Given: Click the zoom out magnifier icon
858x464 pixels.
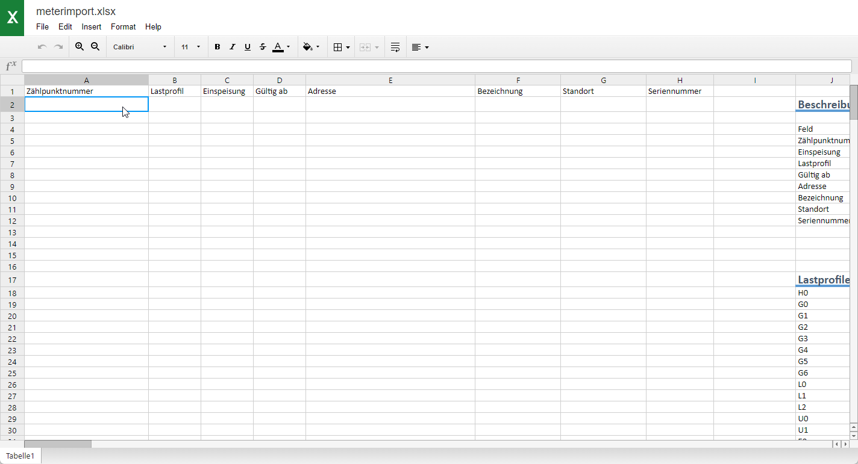Looking at the screenshot, I should [x=95, y=47].
